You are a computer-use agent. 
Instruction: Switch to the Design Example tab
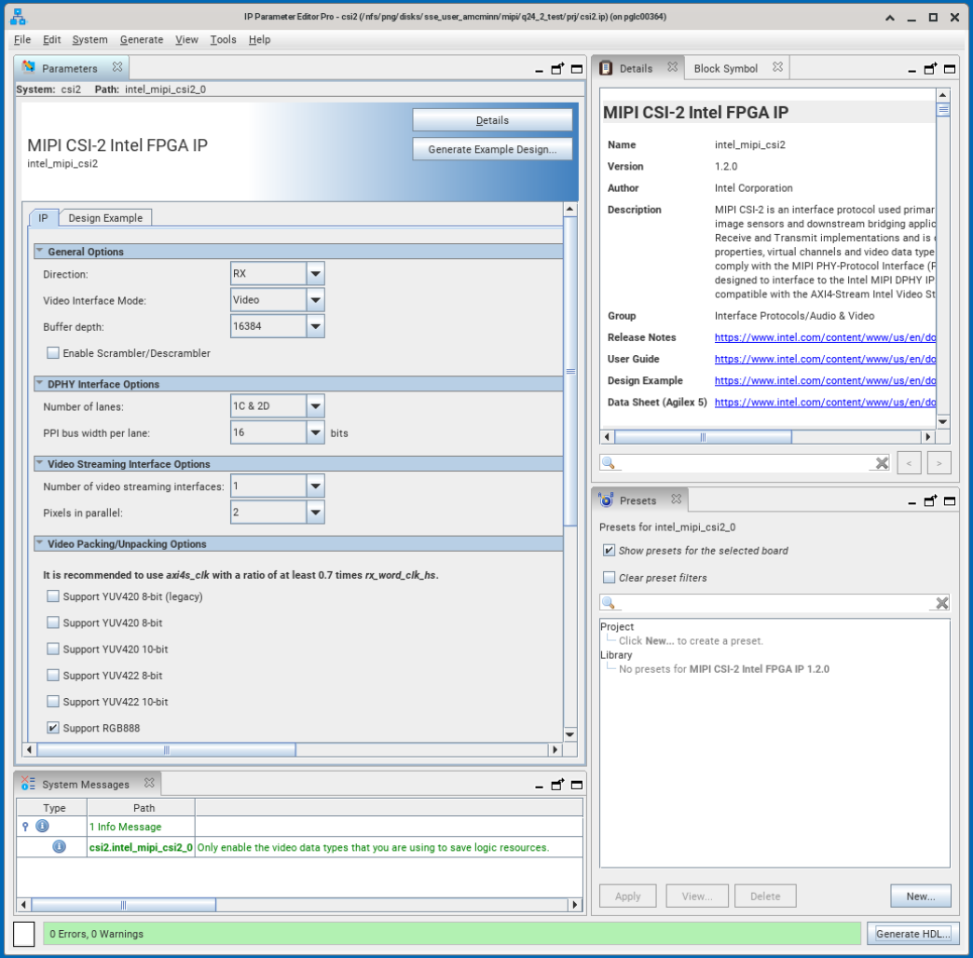104,218
